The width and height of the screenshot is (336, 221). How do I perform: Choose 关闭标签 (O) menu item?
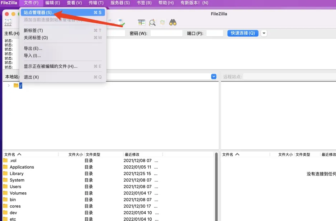(63, 38)
